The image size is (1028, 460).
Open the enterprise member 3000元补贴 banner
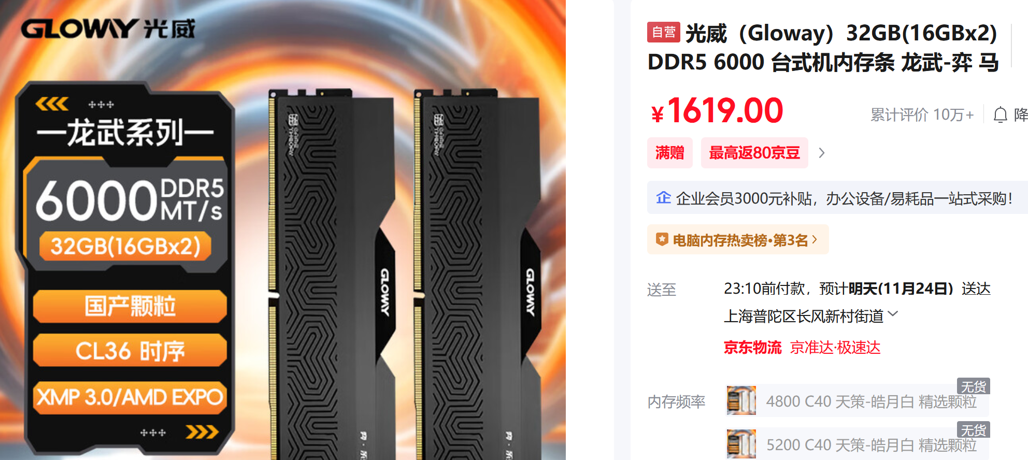pyautogui.click(x=837, y=197)
